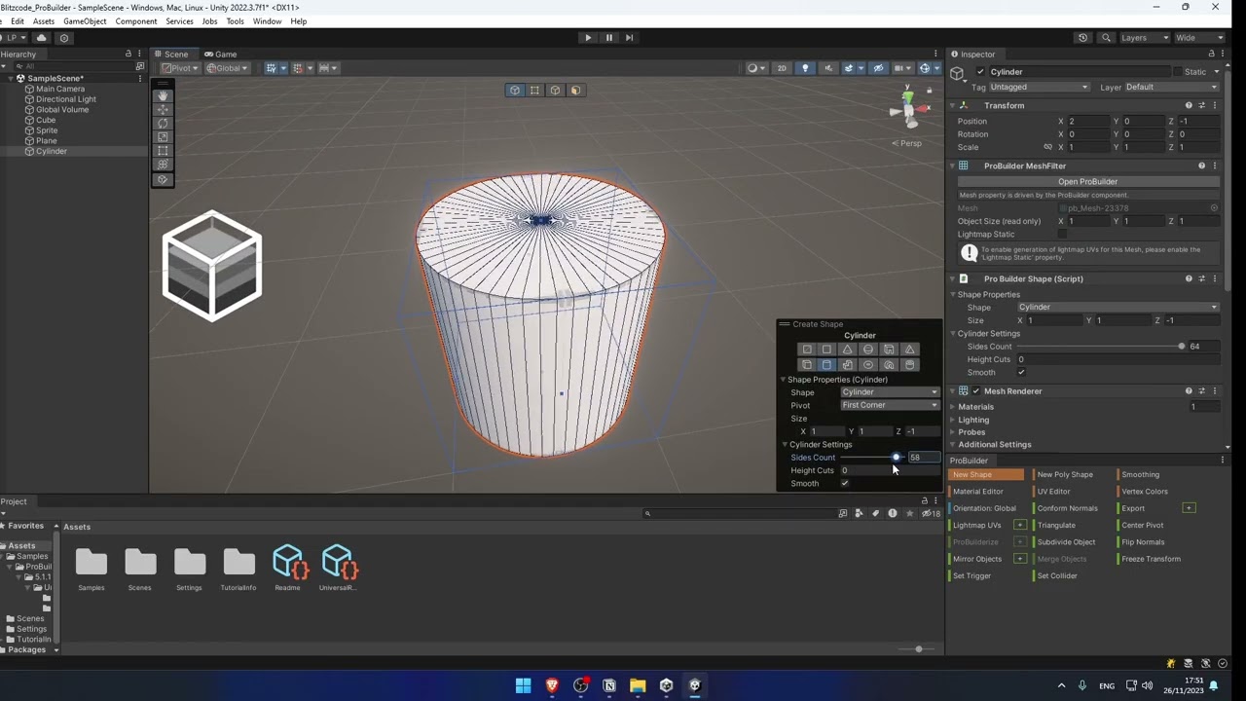Viewport: 1246px width, 701px height.
Task: Toggle Scale constrained proportions link icon
Action: coord(1048,147)
